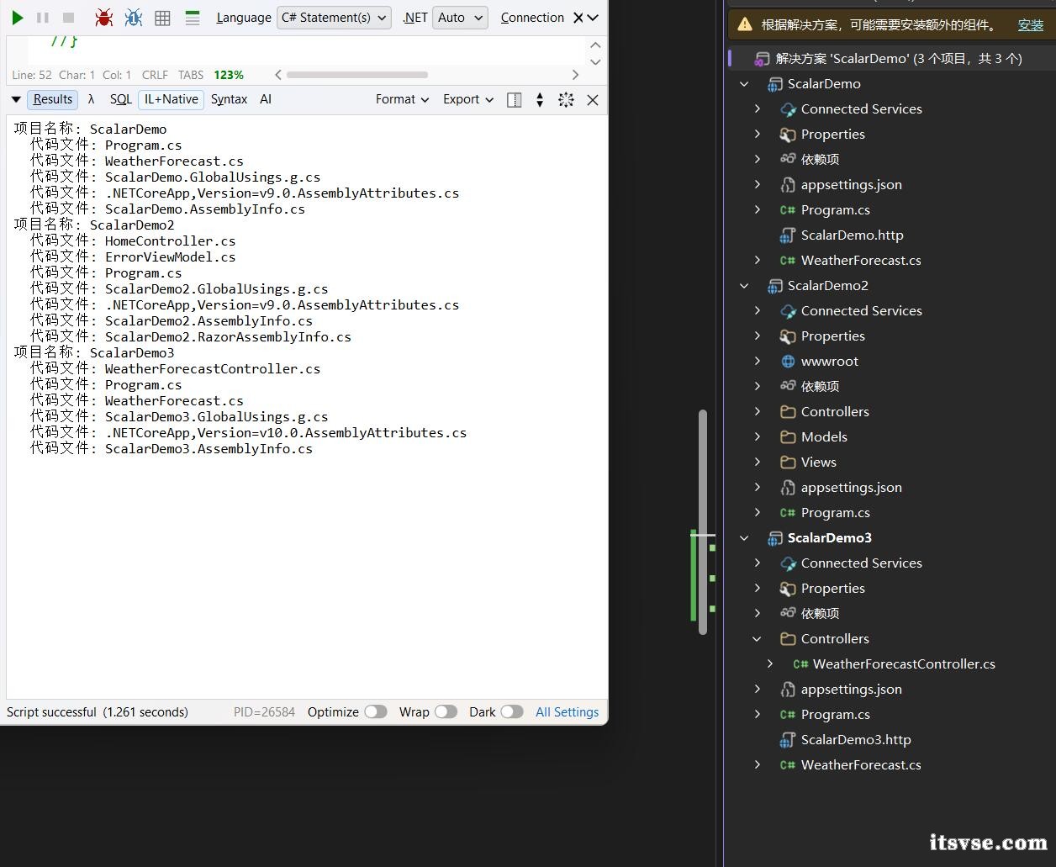Switch to the SQL tab
The height and width of the screenshot is (867, 1056).
click(x=121, y=99)
